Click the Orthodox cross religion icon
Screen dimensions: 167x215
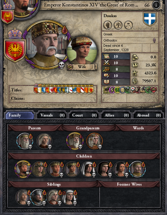tap(154, 40)
